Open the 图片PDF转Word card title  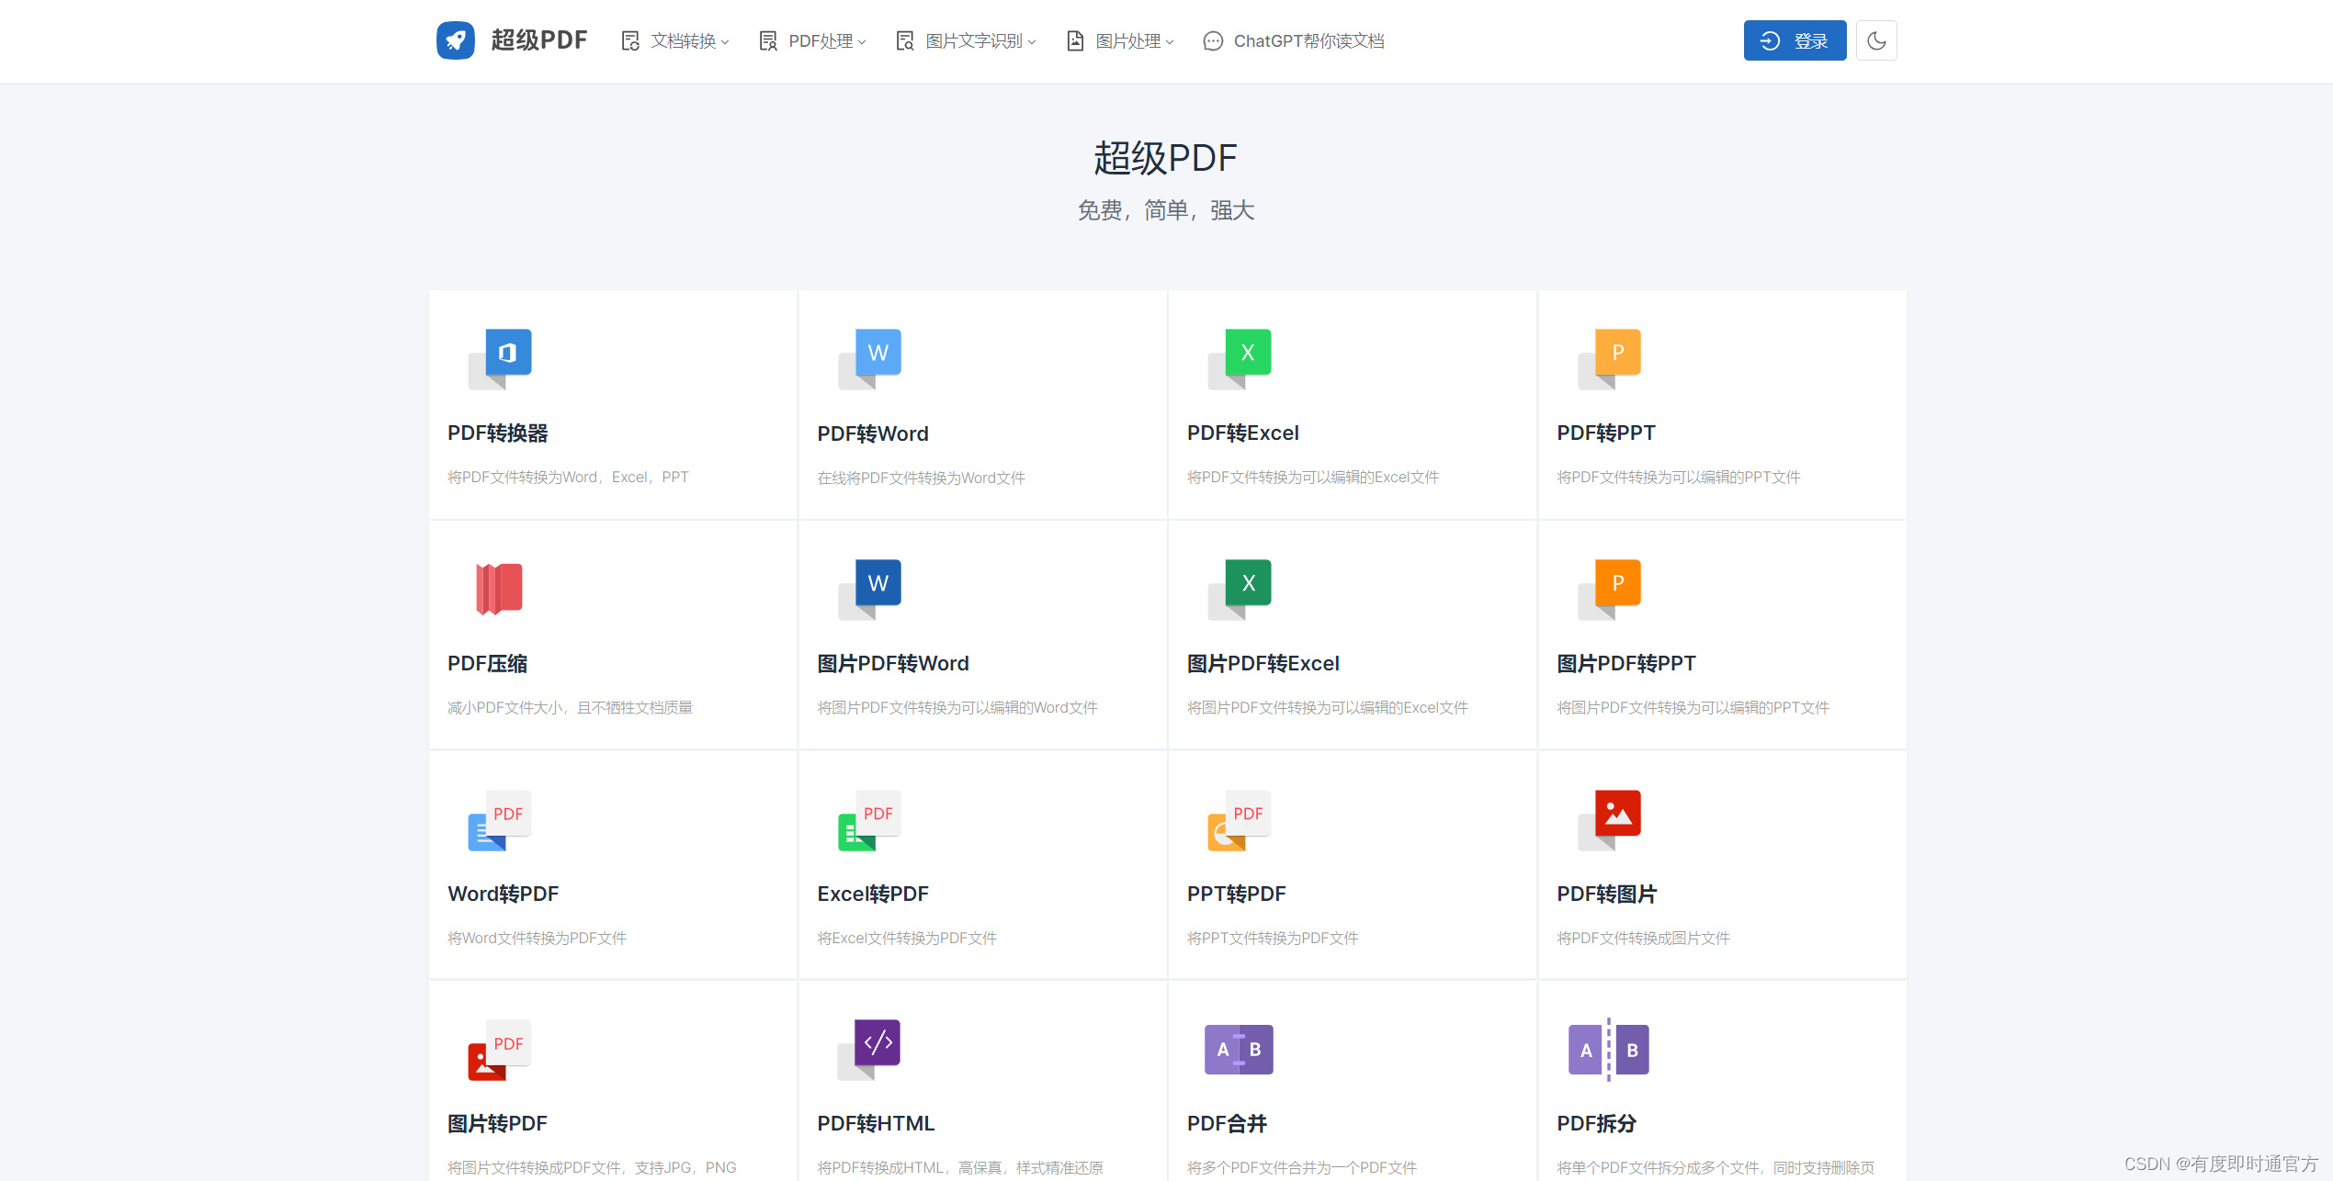click(893, 664)
